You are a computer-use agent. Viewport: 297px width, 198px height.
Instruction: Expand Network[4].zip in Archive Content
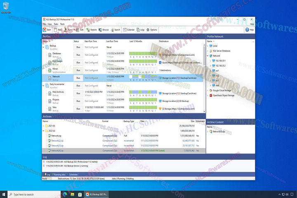pos(207,132)
